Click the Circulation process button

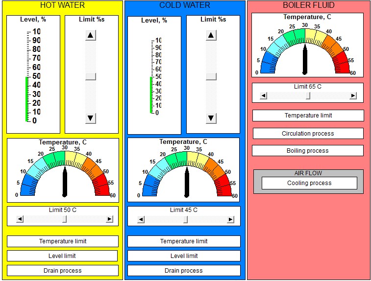pos(308,134)
